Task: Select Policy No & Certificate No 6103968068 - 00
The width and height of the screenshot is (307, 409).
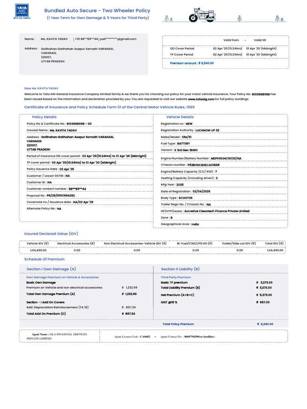Action: [59, 124]
